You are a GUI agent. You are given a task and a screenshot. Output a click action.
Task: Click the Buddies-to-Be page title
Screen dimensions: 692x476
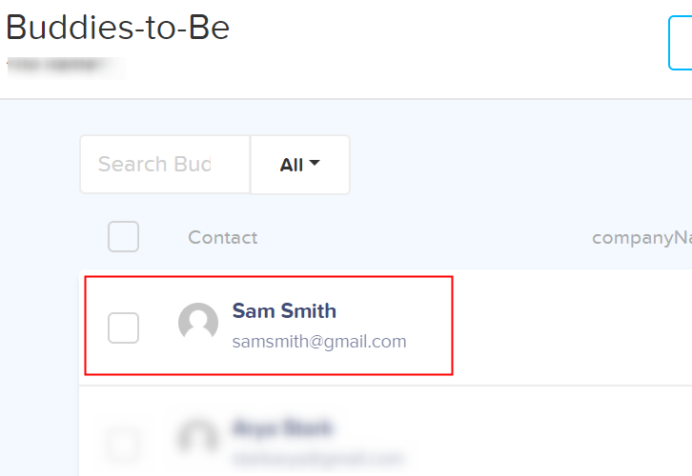[x=117, y=28]
